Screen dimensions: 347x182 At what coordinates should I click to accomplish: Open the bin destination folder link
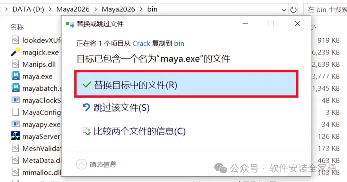tap(179, 44)
